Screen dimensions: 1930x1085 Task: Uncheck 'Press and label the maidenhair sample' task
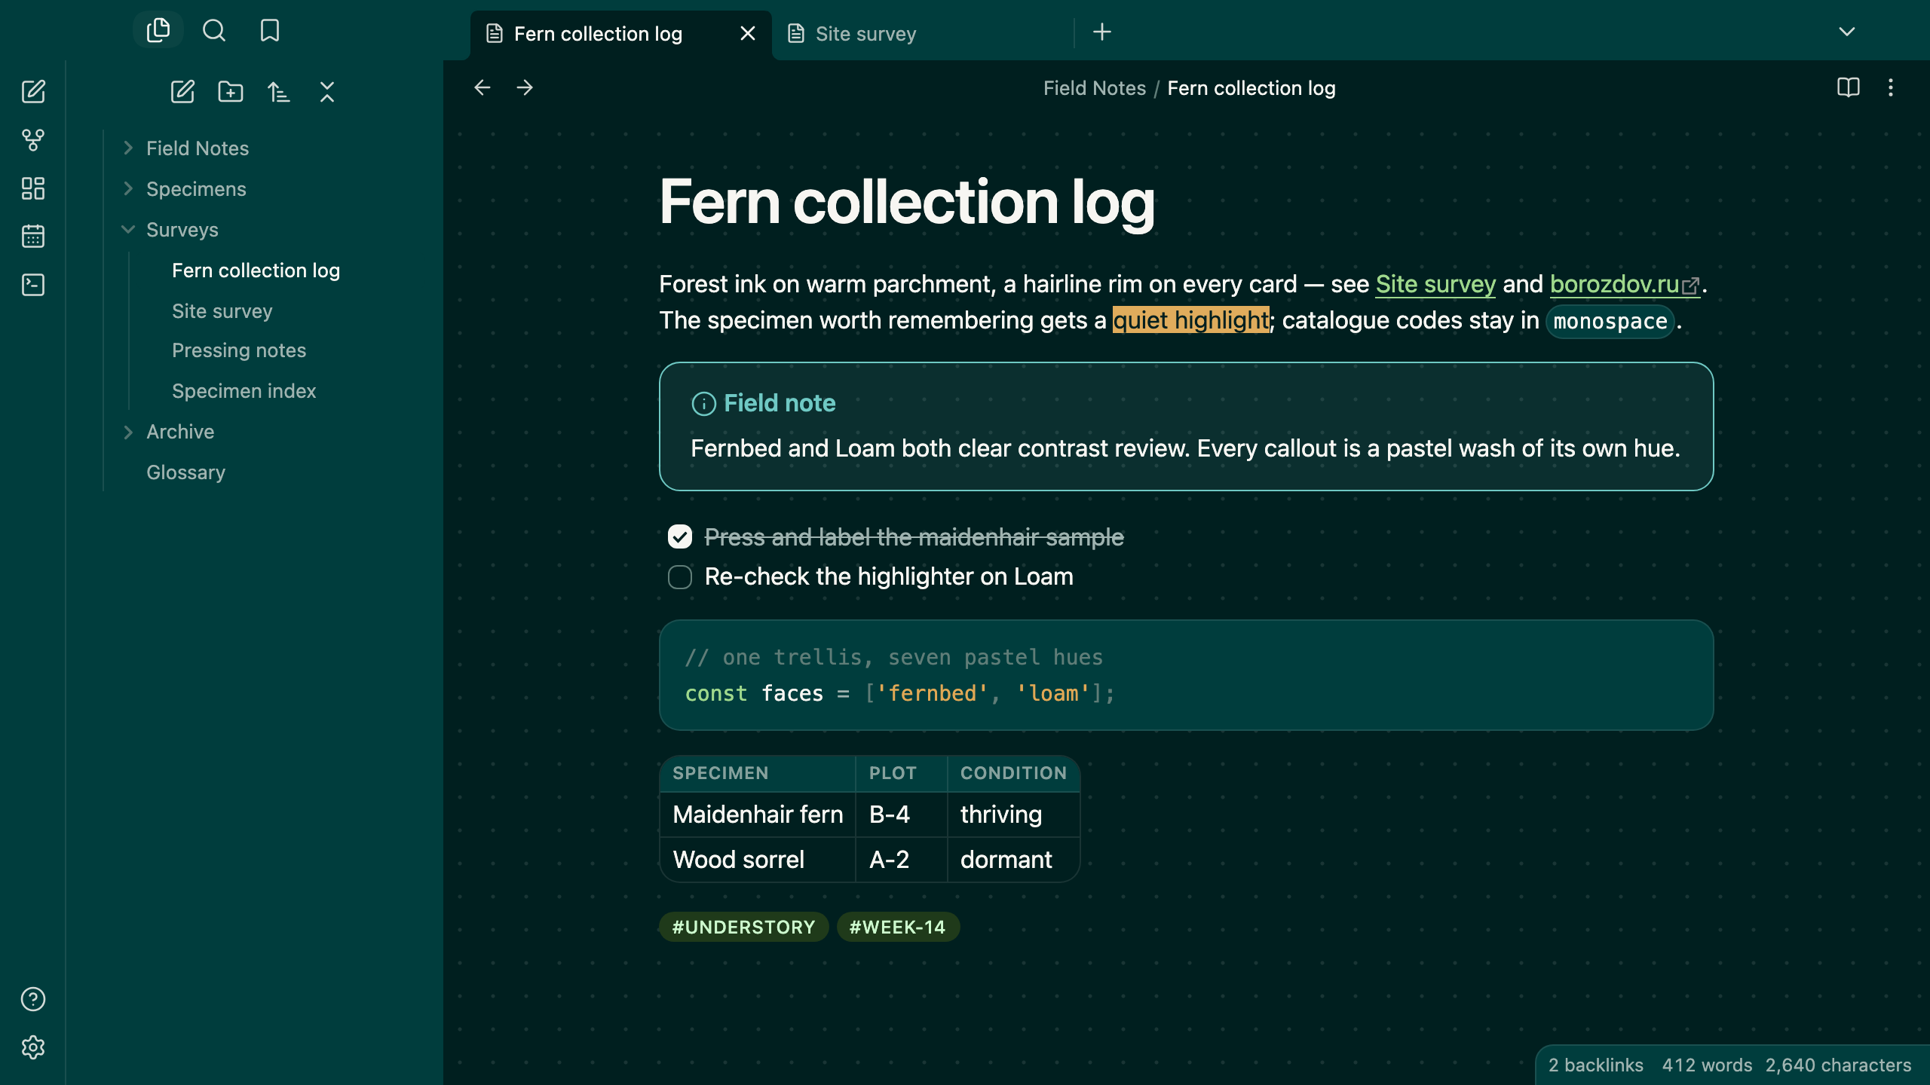point(680,537)
